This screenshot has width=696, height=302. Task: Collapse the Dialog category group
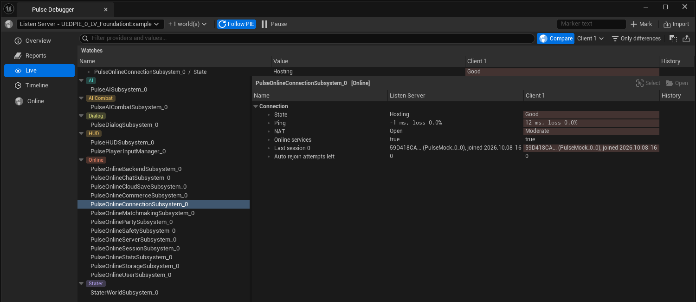(x=82, y=116)
